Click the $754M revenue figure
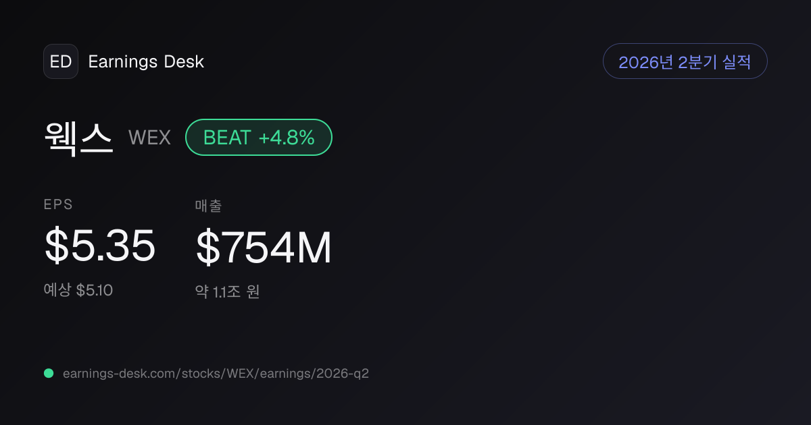 point(264,248)
